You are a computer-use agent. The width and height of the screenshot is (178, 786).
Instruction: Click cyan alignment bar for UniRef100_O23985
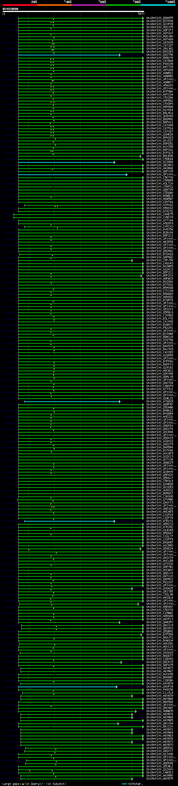tap(67, 163)
